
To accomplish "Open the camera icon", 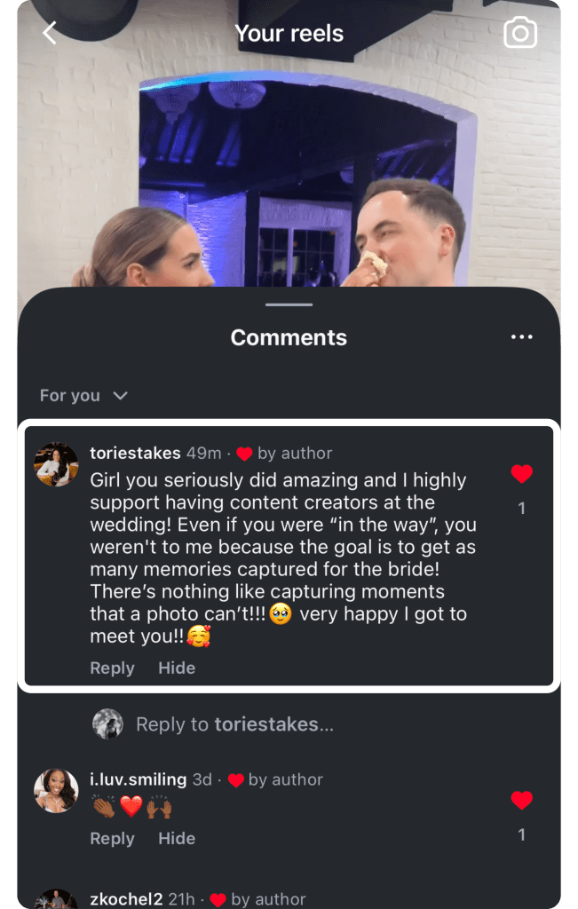I will tap(520, 34).
